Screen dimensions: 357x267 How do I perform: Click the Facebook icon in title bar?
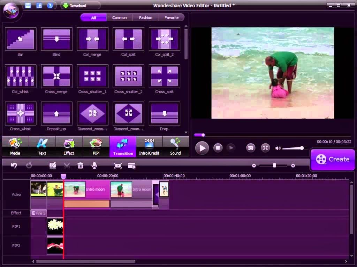[x=39, y=6]
